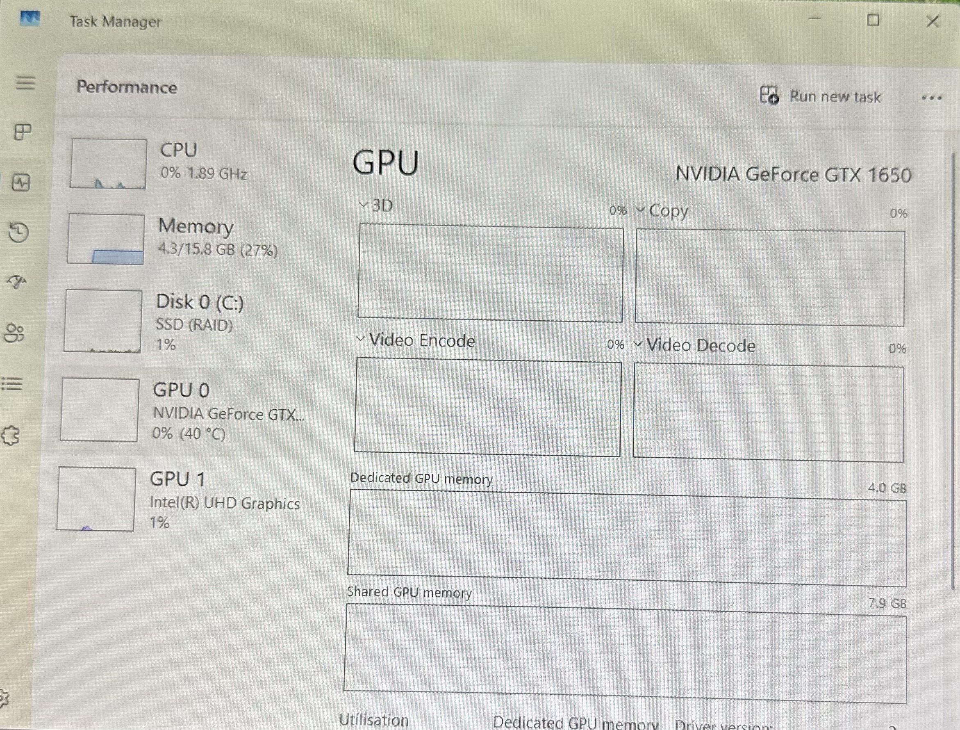Click the Shared GPU memory graph label

click(409, 592)
